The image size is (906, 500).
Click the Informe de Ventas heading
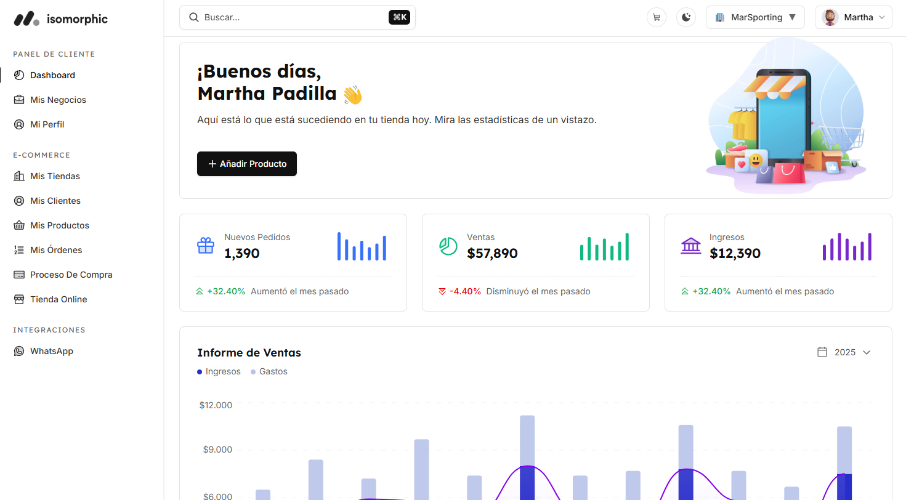click(249, 353)
